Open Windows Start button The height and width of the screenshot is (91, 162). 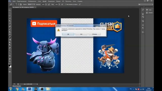coord(11,89)
